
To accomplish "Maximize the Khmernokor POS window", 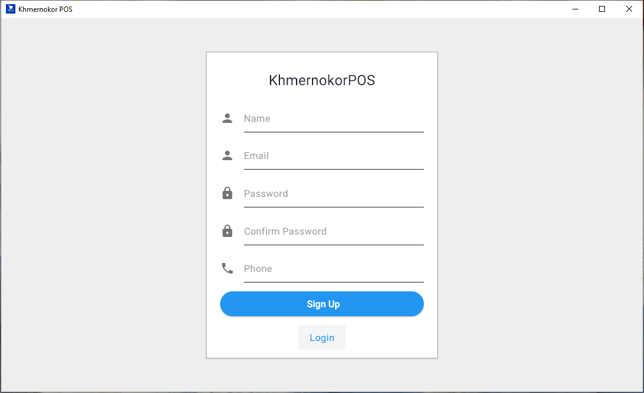I will [x=602, y=9].
